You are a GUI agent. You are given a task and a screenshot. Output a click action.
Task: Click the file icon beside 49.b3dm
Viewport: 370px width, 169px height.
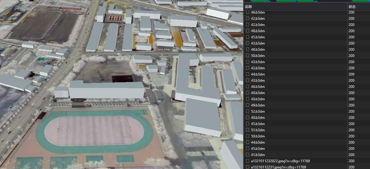(248, 105)
